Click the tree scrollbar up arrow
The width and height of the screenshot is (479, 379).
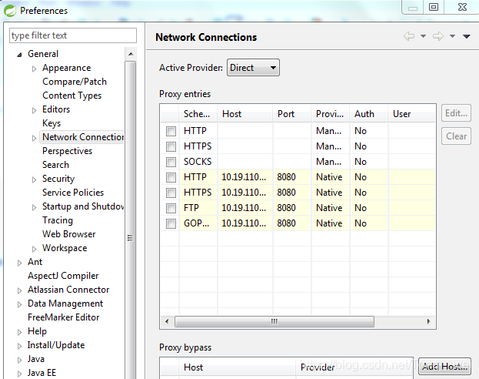click(x=131, y=54)
